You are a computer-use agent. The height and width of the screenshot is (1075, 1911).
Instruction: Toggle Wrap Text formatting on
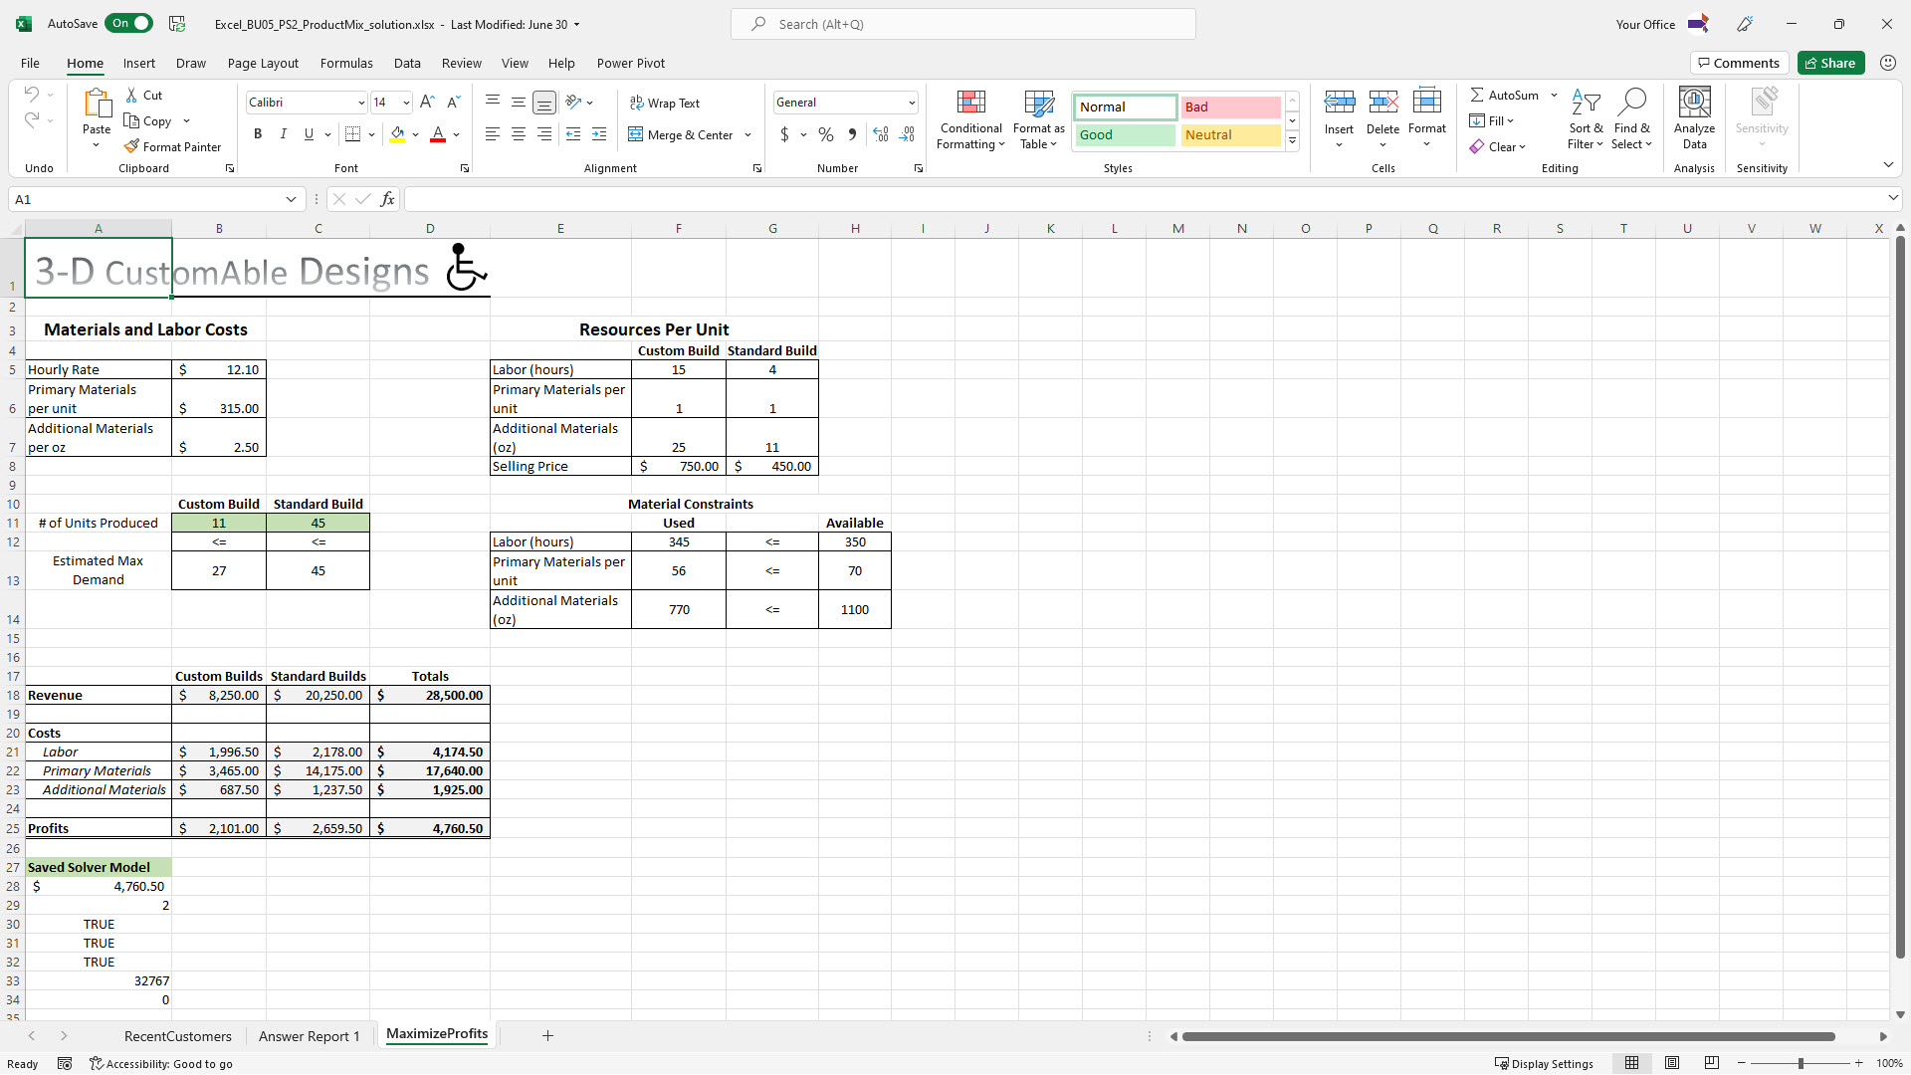[x=668, y=103]
